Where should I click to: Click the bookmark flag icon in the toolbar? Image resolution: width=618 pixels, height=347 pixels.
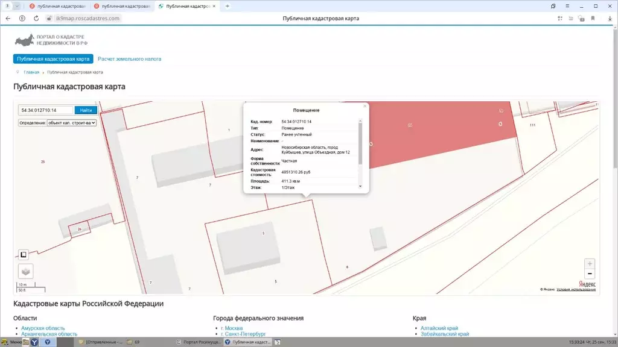593,19
